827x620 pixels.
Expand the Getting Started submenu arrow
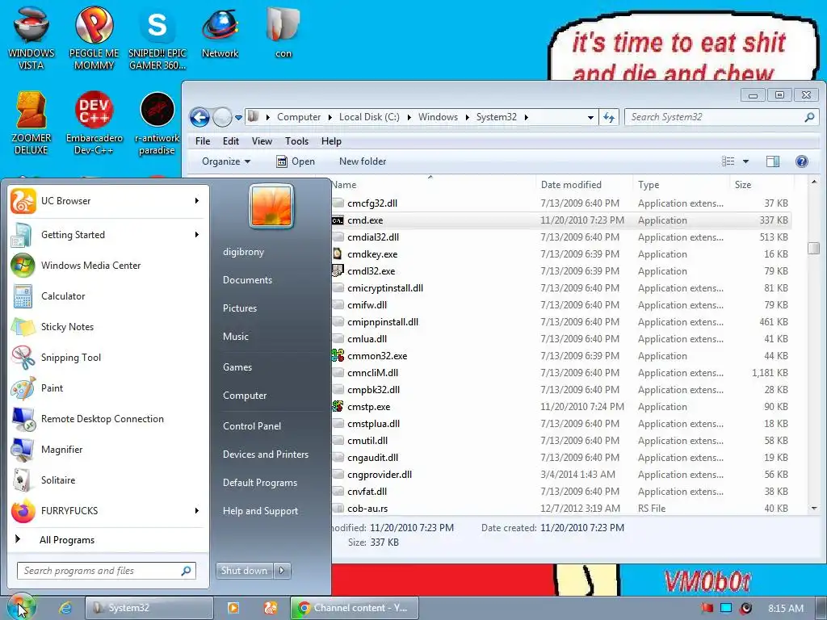coord(197,235)
